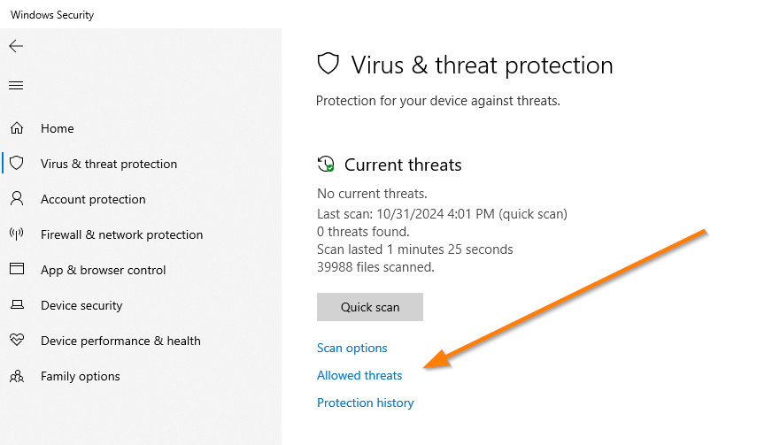Screen dimensions: 757x445
Task: Open the Allowed threats link
Action: pyautogui.click(x=359, y=375)
